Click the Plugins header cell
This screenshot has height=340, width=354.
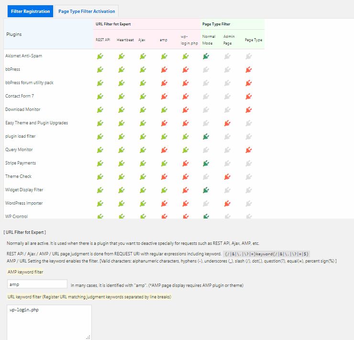48,34
